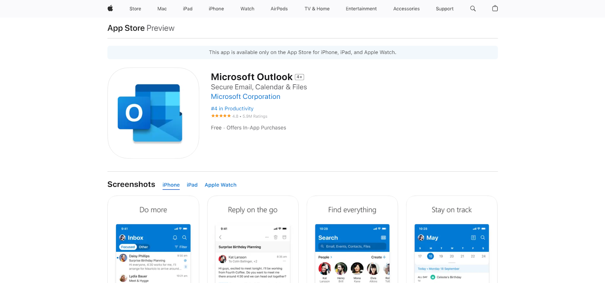The height and width of the screenshot is (283, 605).
Task: Click Henry Brill's avatar under People
Action: (341, 269)
